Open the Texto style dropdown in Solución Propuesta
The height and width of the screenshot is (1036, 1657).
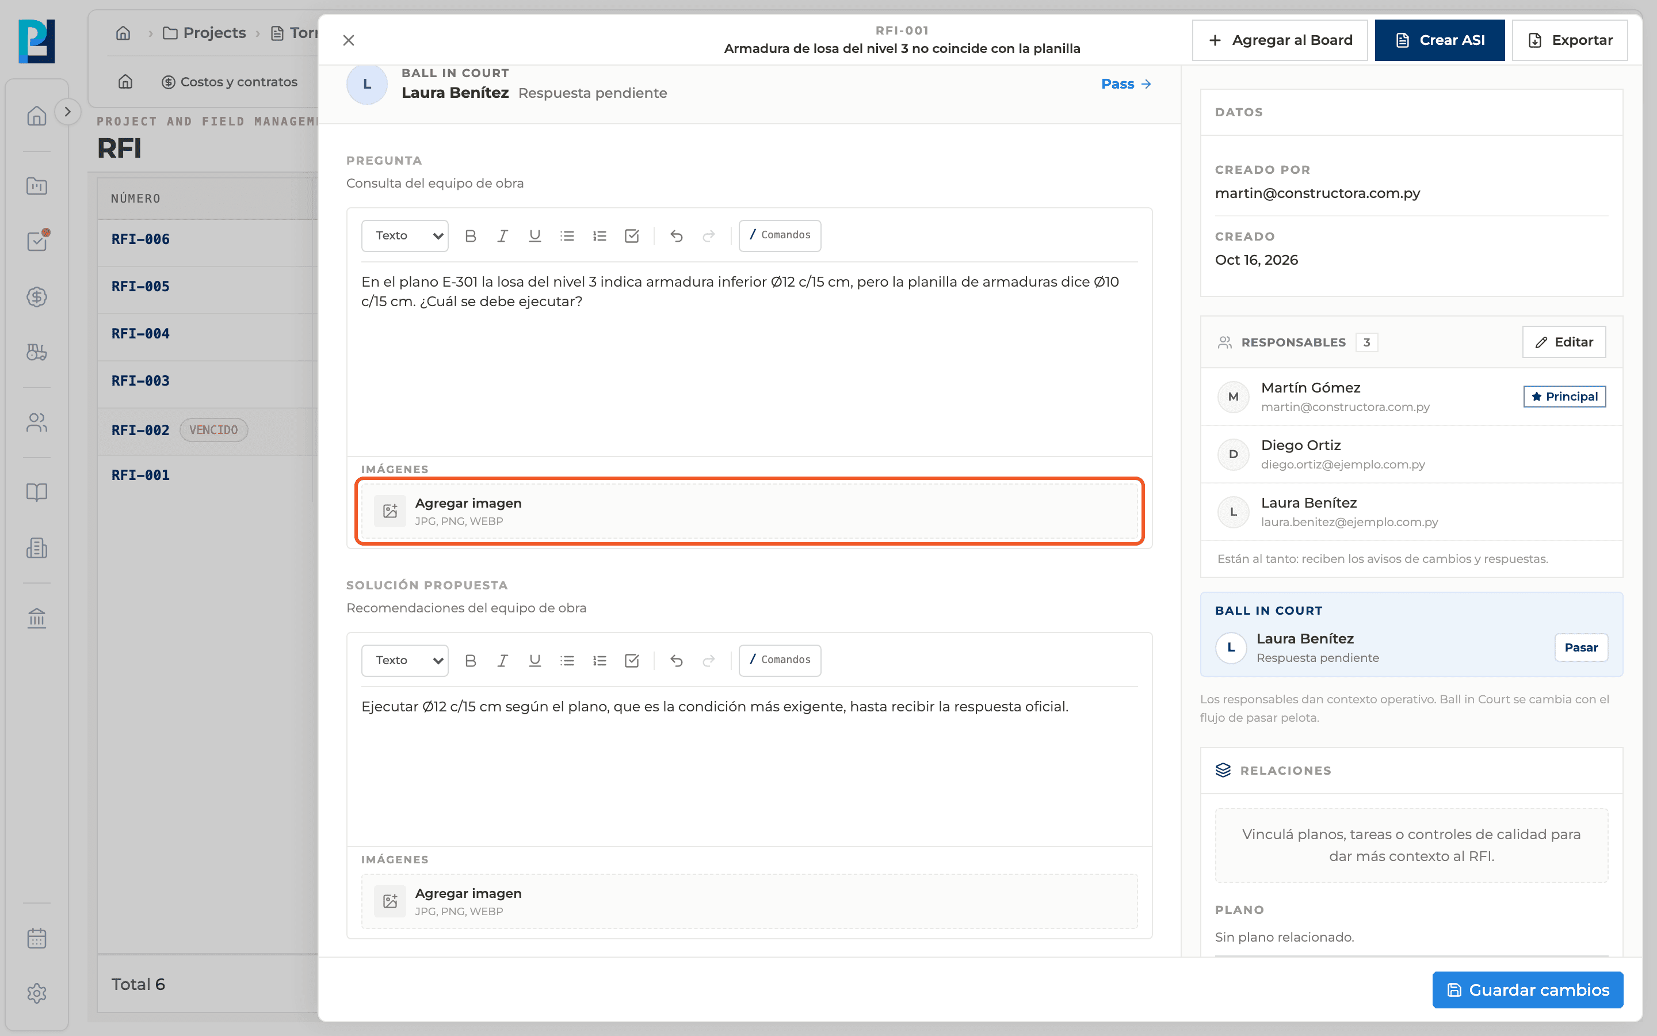pyautogui.click(x=404, y=661)
